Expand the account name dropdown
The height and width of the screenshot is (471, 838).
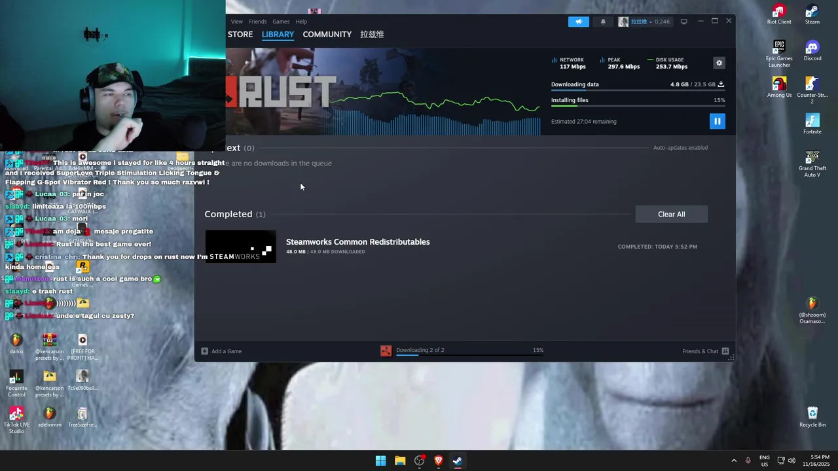tap(650, 22)
